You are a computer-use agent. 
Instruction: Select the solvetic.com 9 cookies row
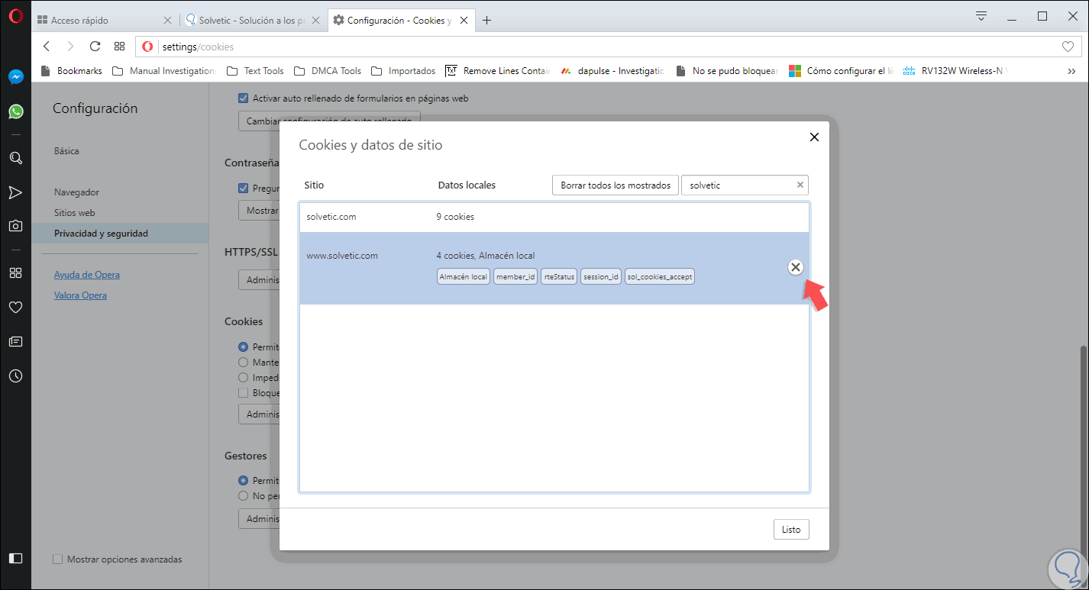click(554, 217)
